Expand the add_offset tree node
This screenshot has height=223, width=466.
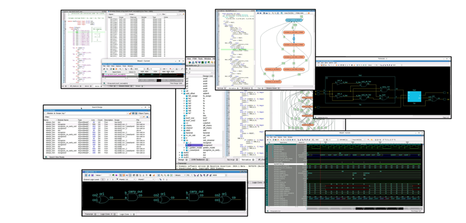click(x=182, y=94)
